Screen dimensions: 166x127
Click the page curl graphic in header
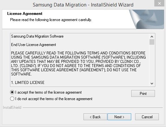147,19
